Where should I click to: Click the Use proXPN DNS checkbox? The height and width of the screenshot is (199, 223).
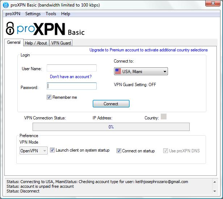pyautogui.click(x=165, y=151)
